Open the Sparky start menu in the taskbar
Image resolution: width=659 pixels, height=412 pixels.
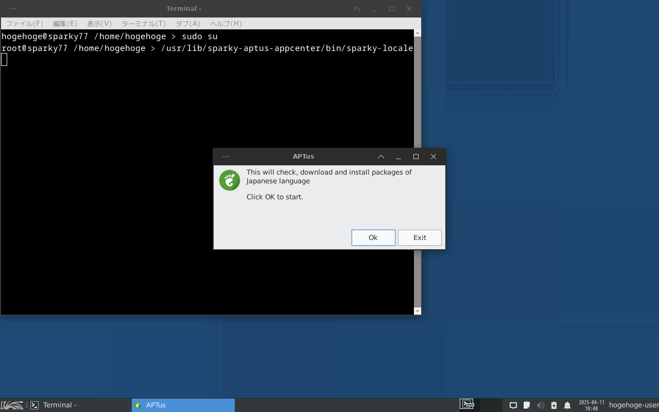point(12,405)
